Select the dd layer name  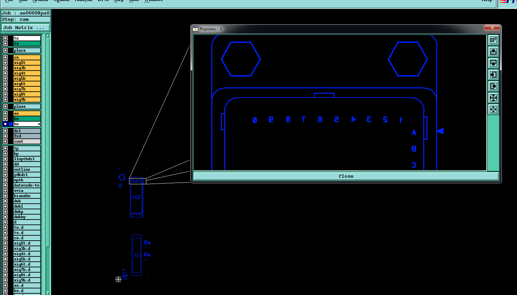tap(27, 164)
